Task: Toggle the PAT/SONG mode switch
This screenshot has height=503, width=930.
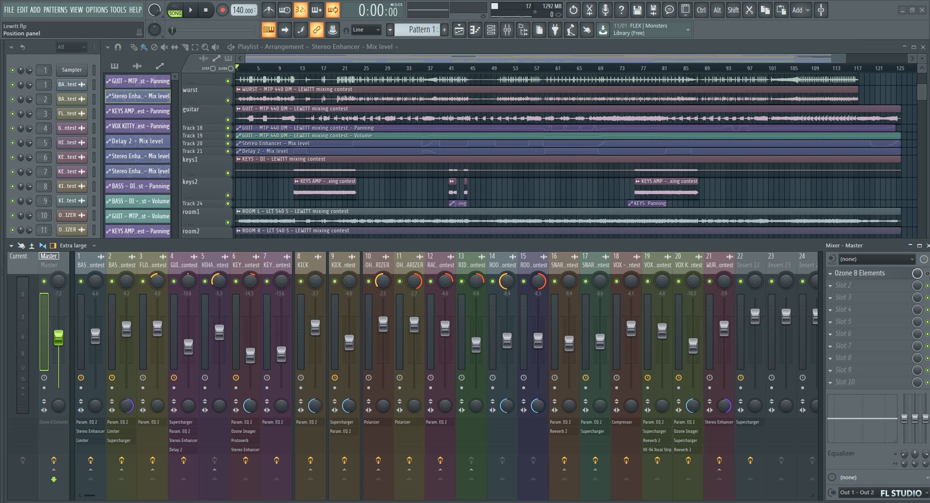Action: tap(175, 10)
